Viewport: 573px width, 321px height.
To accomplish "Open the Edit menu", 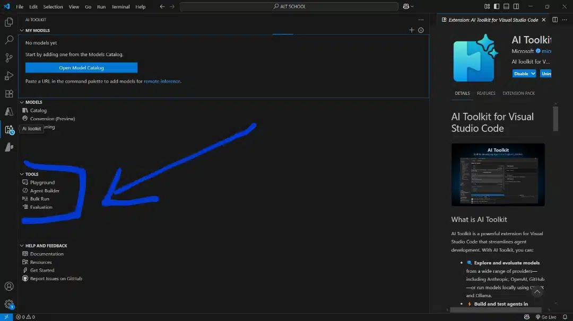I will pyautogui.click(x=33, y=6).
